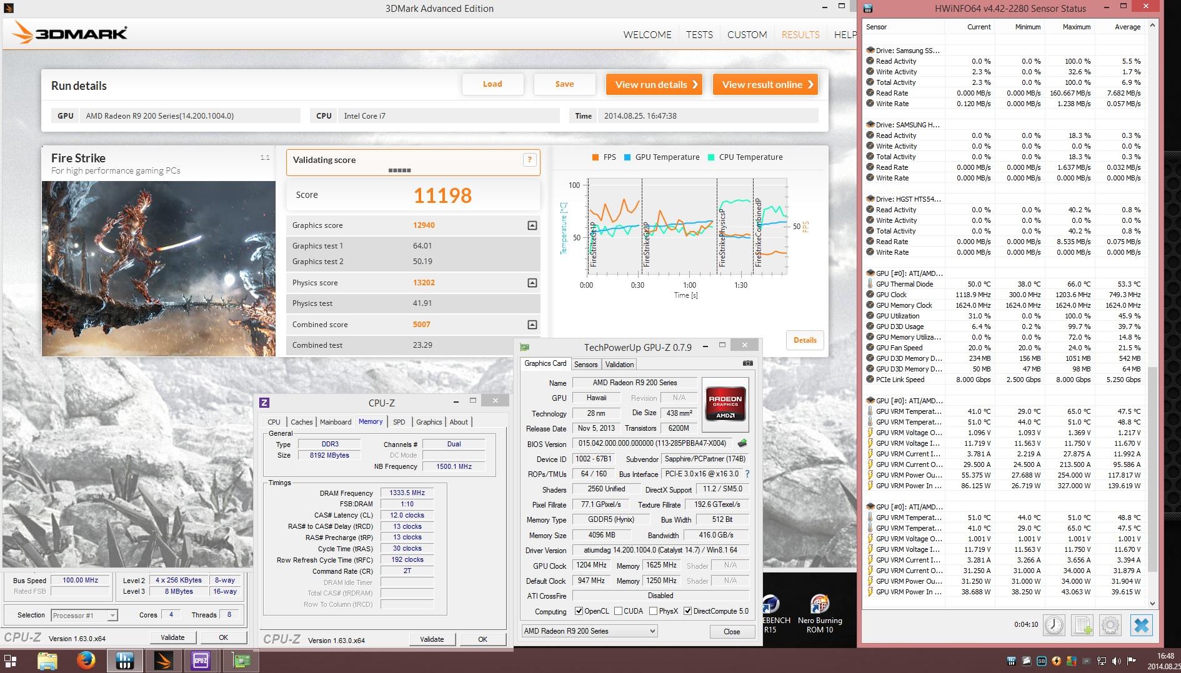Screen dimensions: 1181x673
Task: Click the network tray icon
Action: pos(1102,661)
